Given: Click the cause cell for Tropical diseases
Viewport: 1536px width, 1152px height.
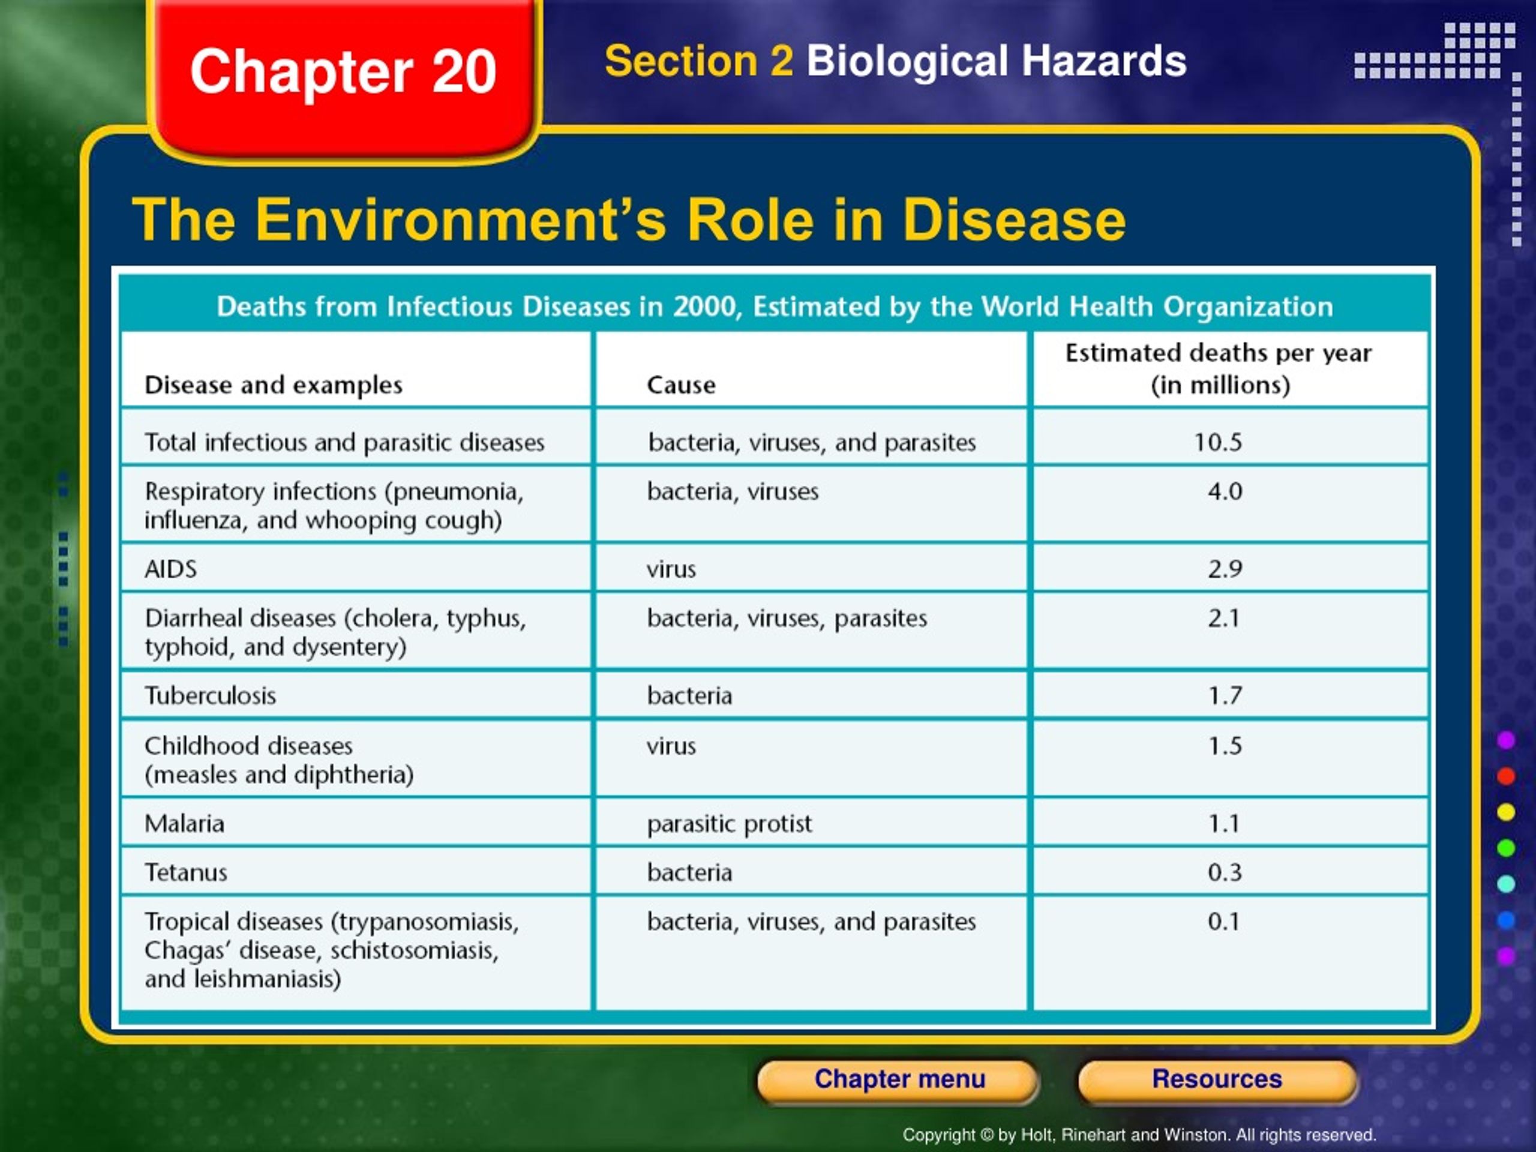Looking at the screenshot, I should (x=811, y=953).
